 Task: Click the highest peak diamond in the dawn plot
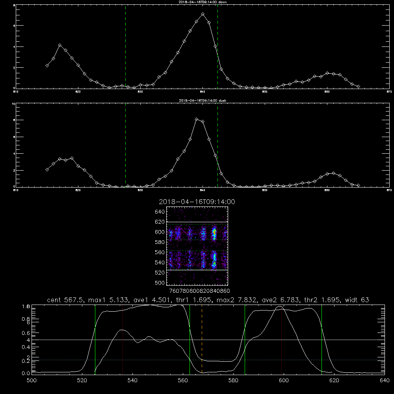[203, 14]
